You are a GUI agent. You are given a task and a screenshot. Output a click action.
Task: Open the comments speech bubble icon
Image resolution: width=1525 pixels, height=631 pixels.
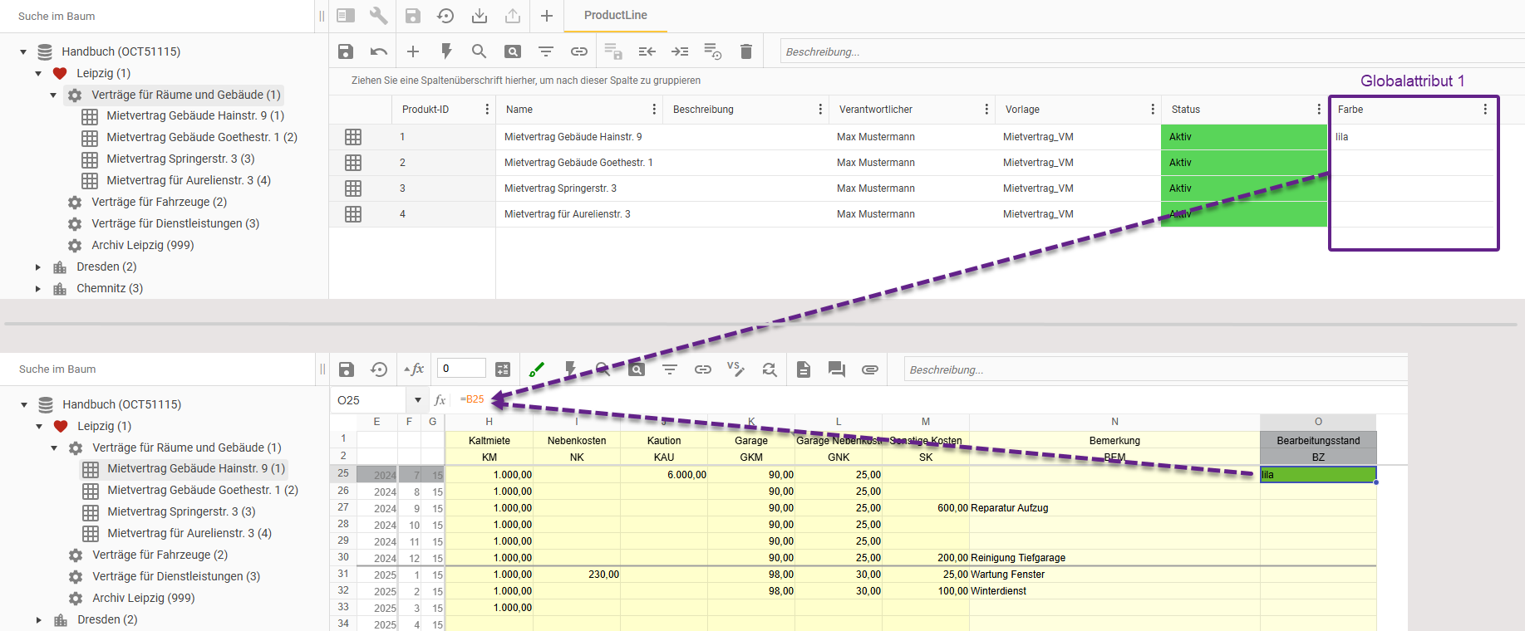coord(836,369)
